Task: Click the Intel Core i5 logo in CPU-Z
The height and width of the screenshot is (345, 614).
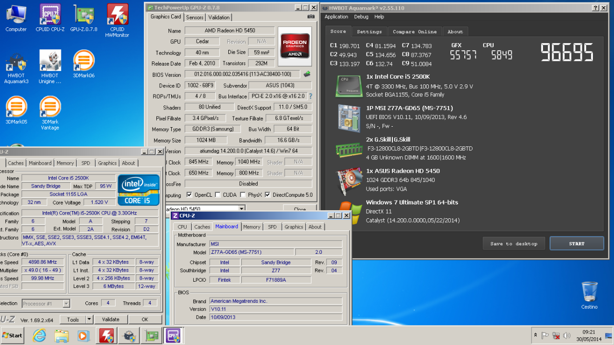Action: 139,190
